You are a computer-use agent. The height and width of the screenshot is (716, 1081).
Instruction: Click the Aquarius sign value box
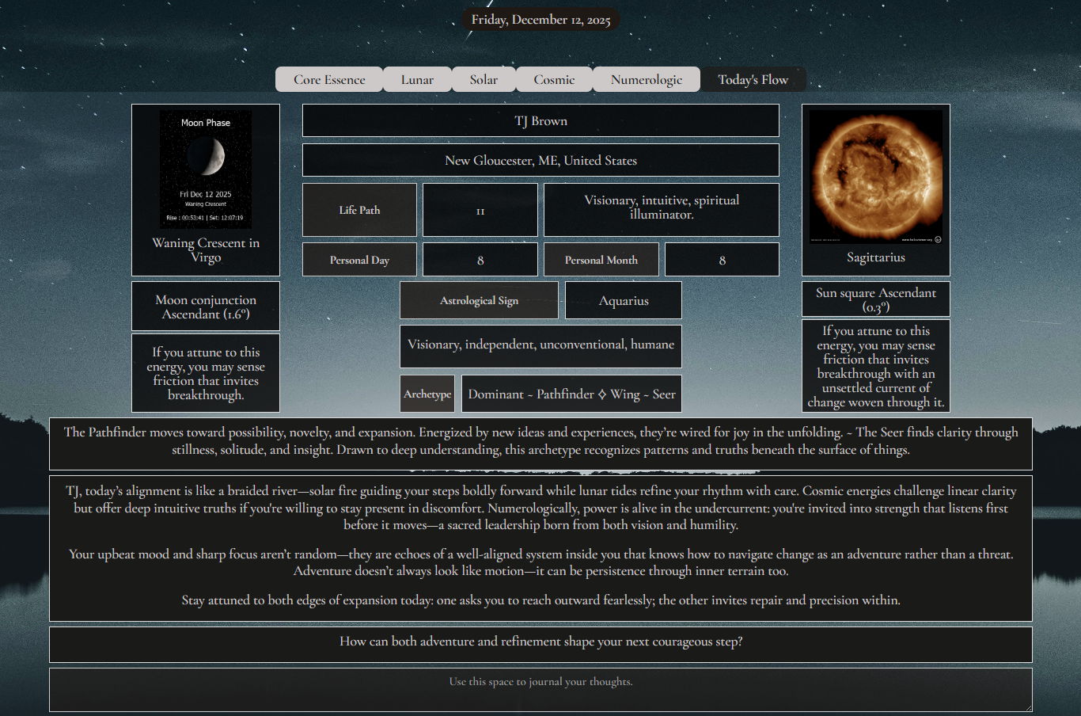click(623, 300)
